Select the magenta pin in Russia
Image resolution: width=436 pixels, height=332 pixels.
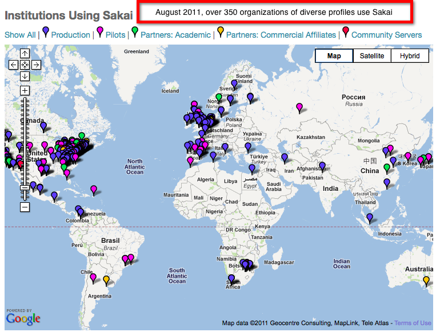[299, 107]
